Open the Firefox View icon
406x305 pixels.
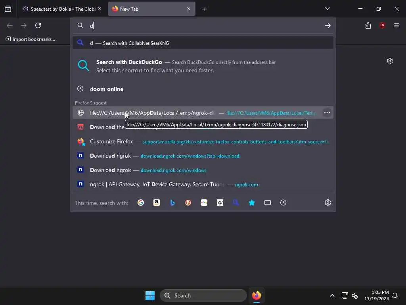[8, 9]
